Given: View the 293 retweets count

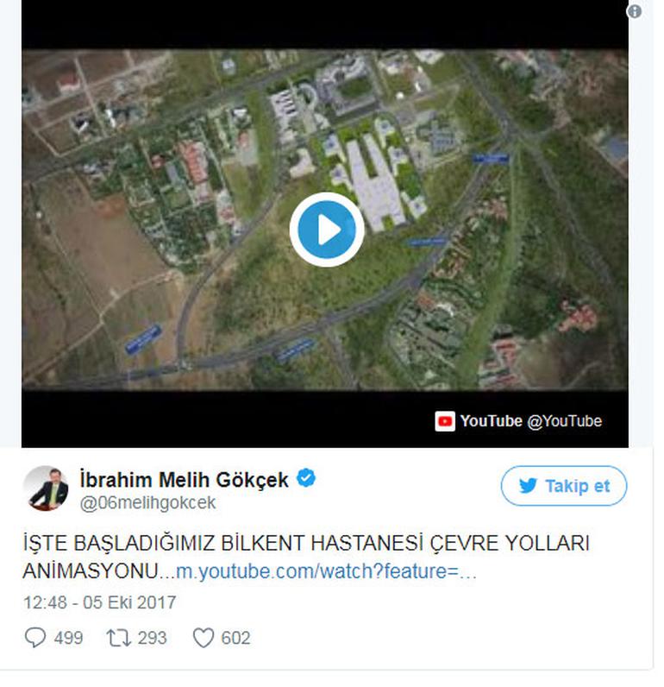Looking at the screenshot, I should click(x=152, y=638).
